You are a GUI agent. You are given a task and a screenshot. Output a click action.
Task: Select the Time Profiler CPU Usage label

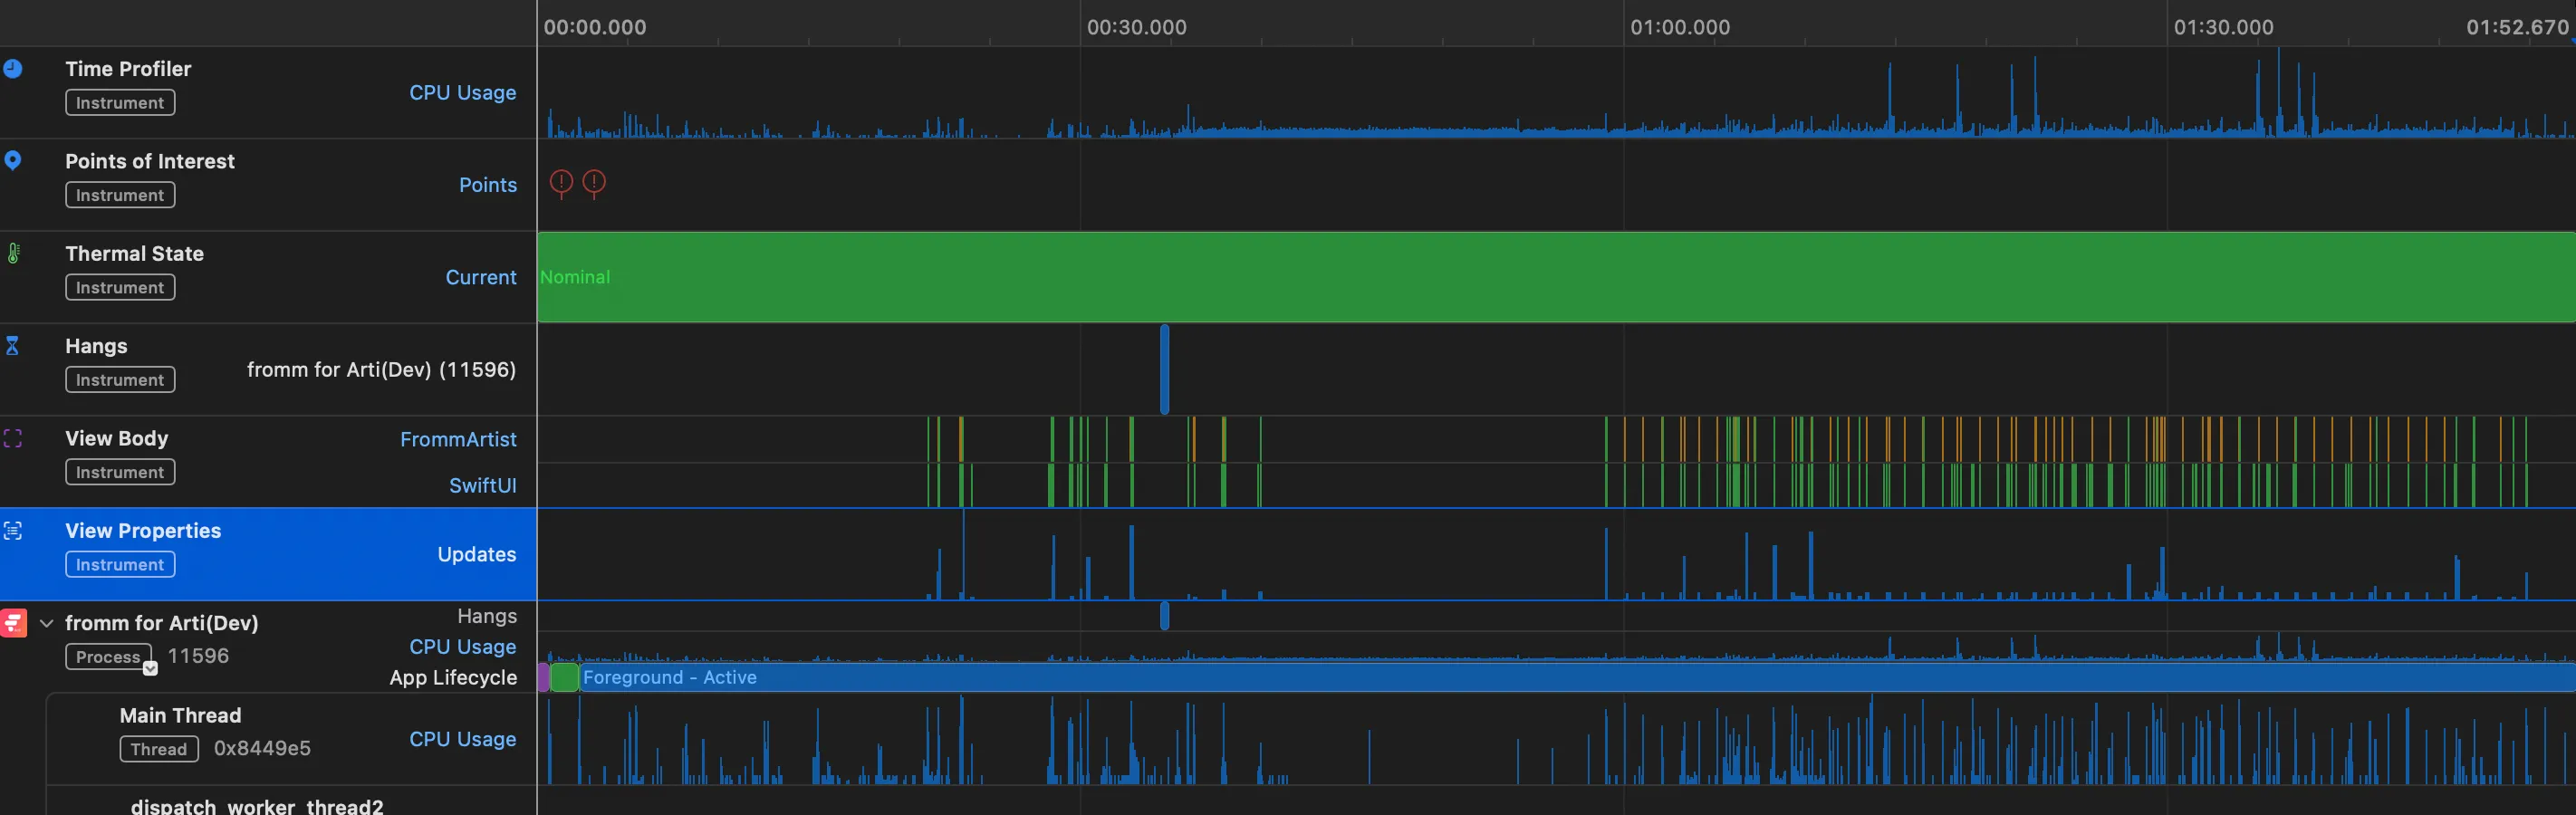tap(462, 93)
